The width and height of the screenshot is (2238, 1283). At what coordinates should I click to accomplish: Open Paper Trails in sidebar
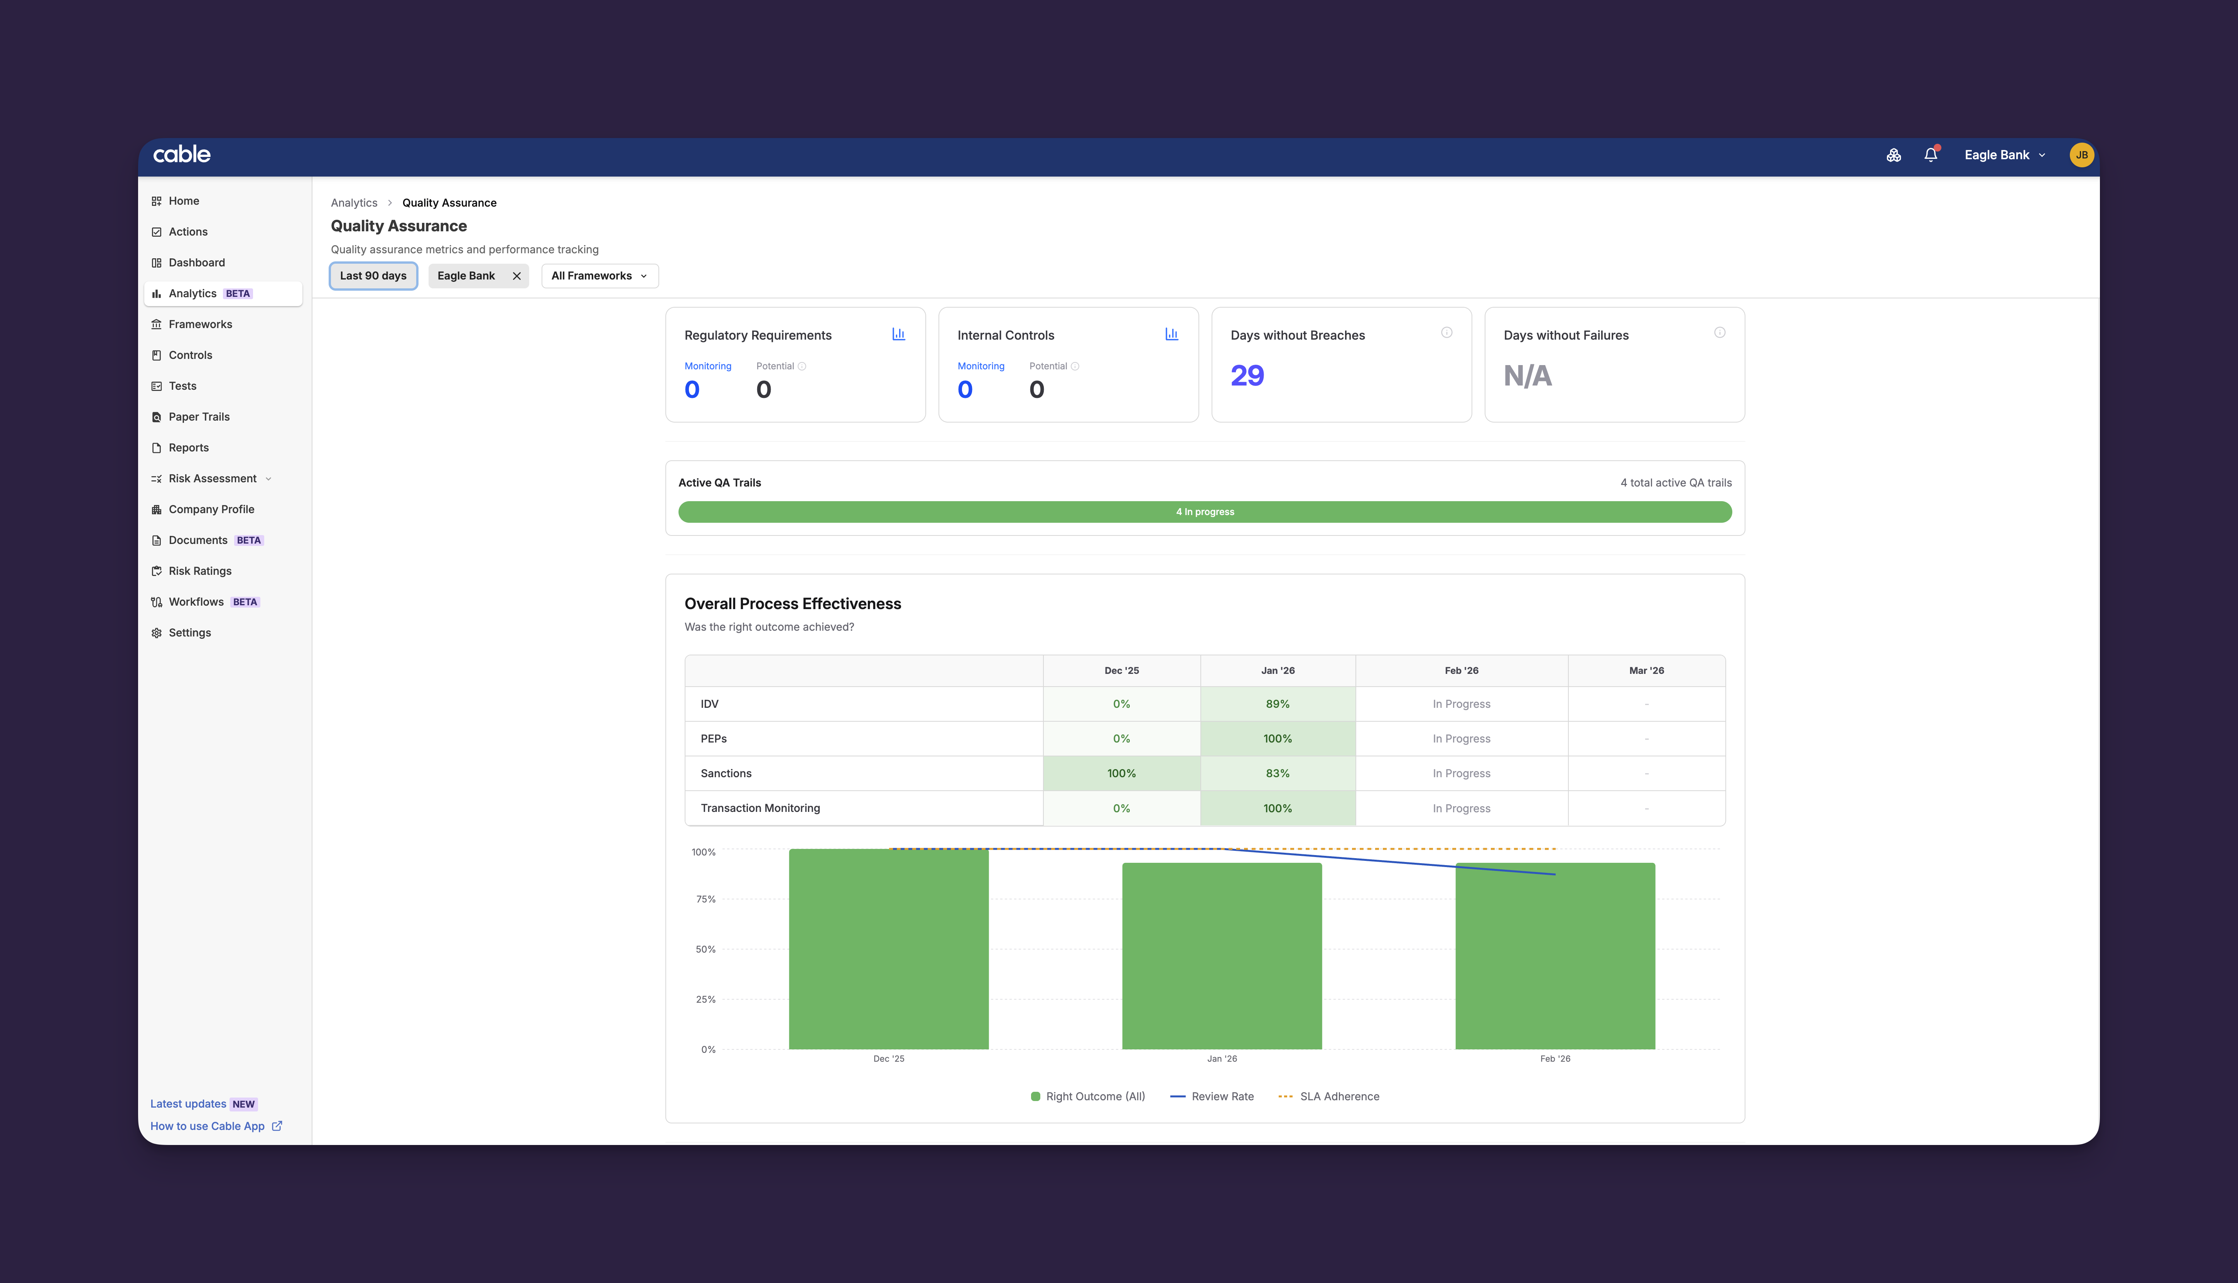click(223, 417)
